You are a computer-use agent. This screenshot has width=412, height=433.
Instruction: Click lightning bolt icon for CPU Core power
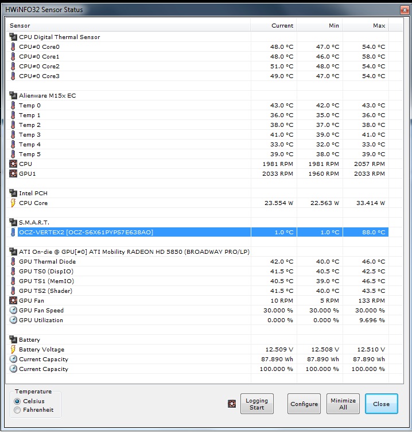[13, 203]
